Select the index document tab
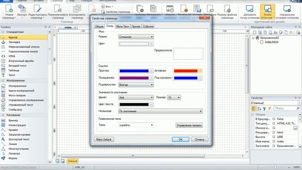 click(68, 27)
